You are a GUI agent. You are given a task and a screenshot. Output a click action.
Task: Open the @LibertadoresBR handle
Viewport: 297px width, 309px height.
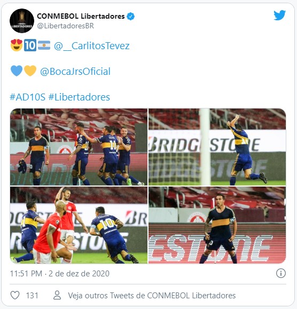pos(65,26)
